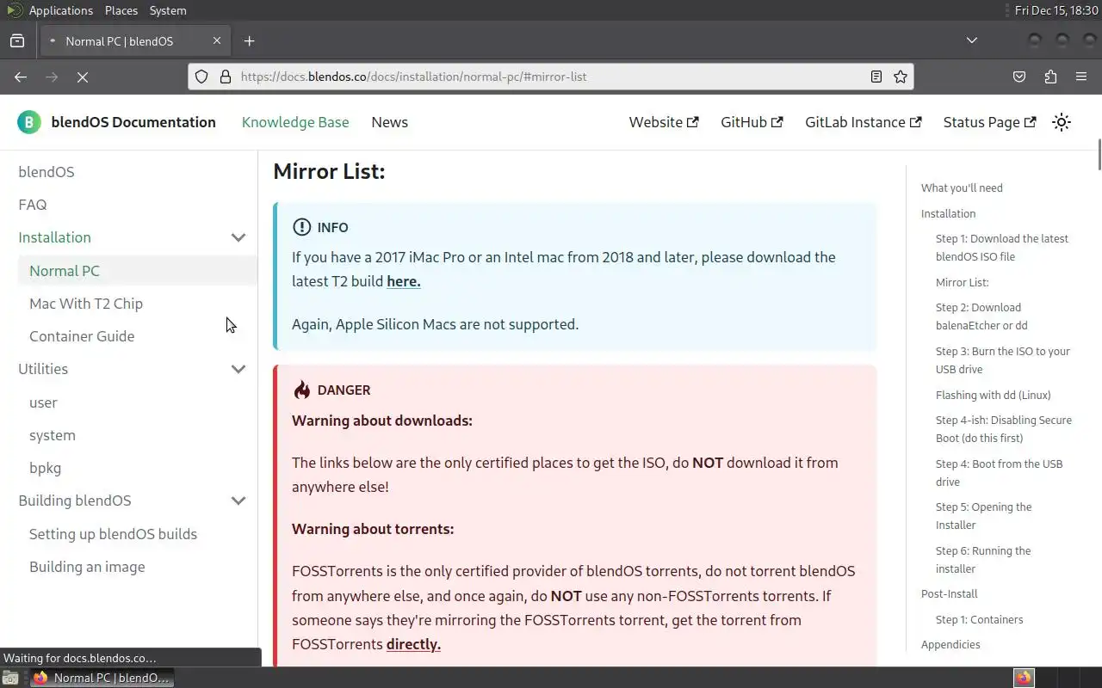1102x688 pixels.
Task: Follow the T2 build 'here.' link
Action: coord(404,281)
